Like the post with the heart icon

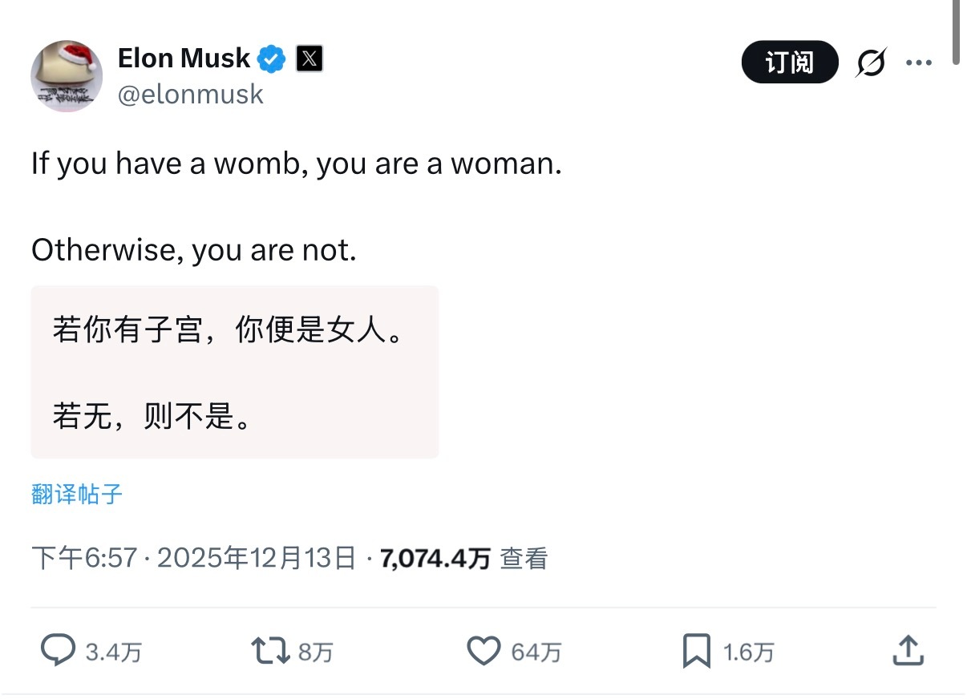483,652
